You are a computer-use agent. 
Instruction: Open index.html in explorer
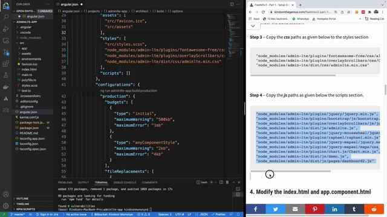tap(29, 70)
